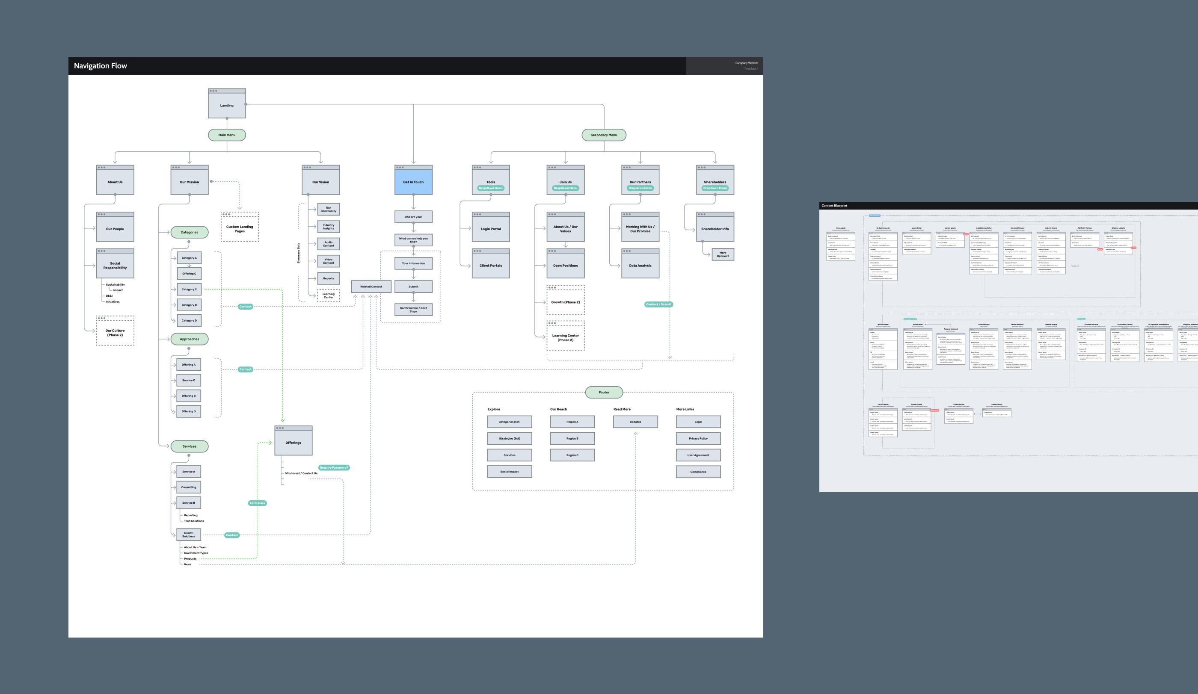Click the Require Password? badge
The height and width of the screenshot is (694, 1198).
(x=334, y=467)
